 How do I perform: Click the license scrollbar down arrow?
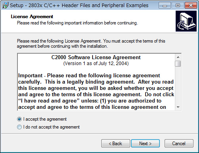click(178, 107)
